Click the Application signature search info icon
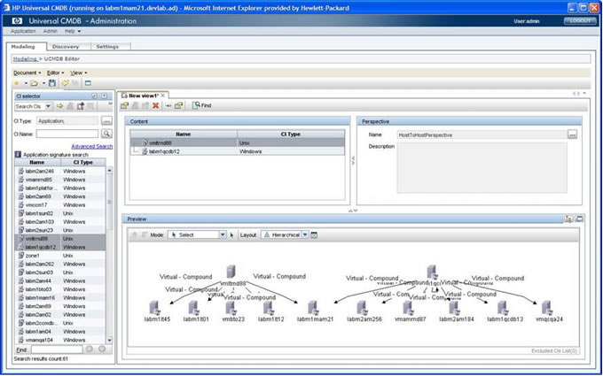The height and width of the screenshot is (376, 603). 18,155
